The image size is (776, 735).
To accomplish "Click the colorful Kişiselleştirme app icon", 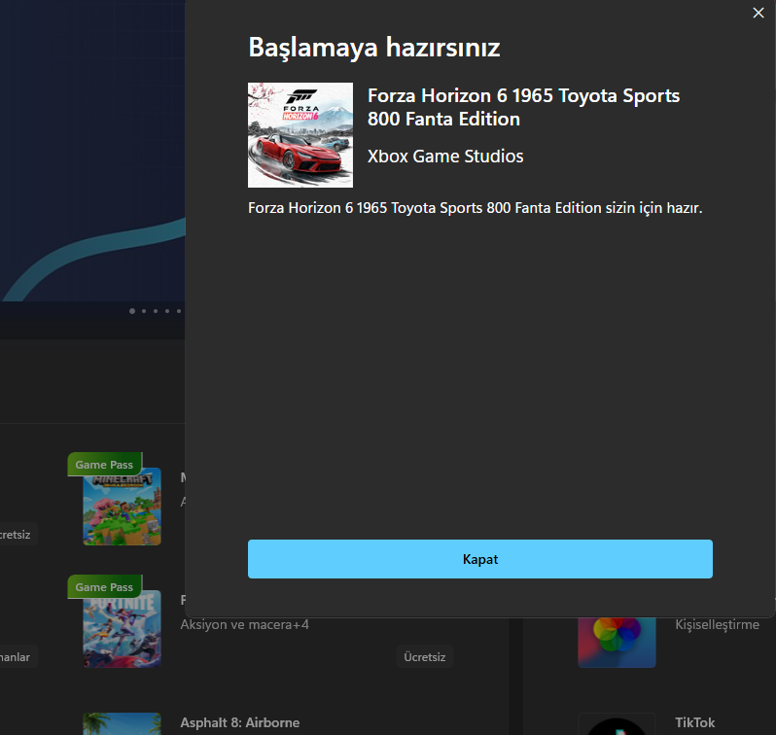I will (617, 643).
